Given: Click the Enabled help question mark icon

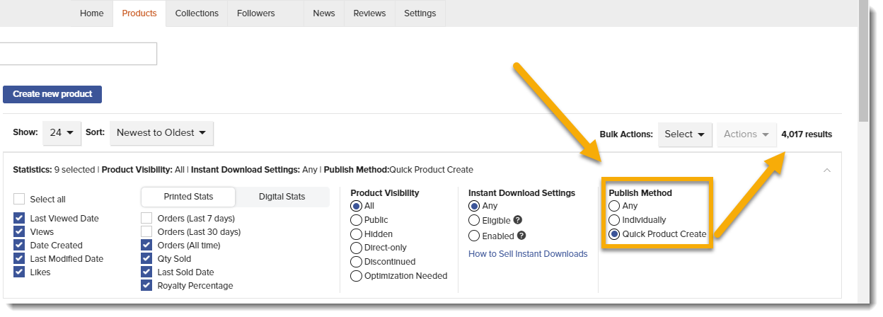Looking at the screenshot, I should [521, 236].
